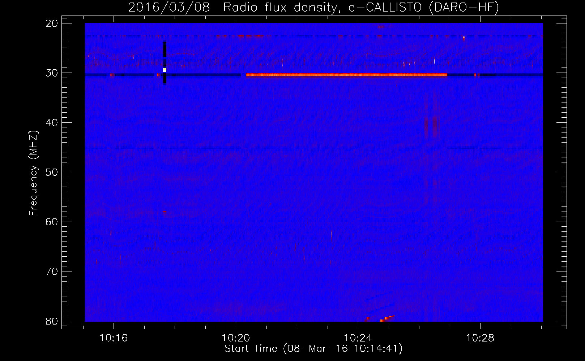This screenshot has height=361, width=585.
Task: Click the 10:16 time tick label
Action: pos(114,338)
